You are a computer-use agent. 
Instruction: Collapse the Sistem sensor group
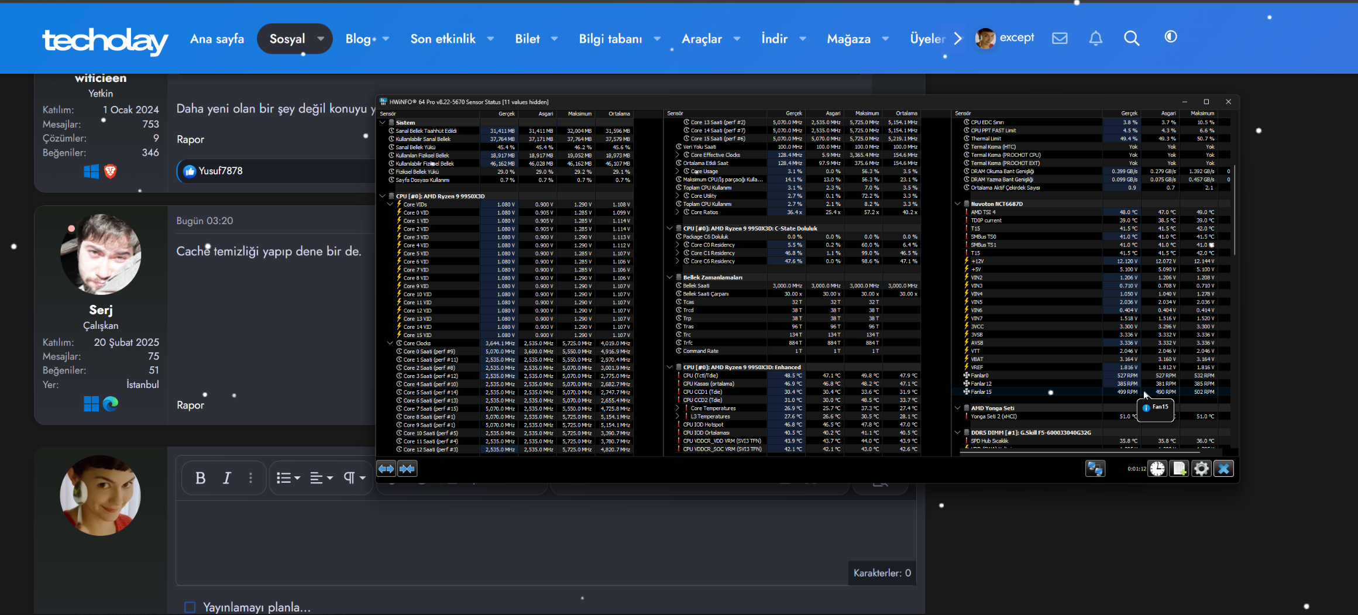coord(383,122)
